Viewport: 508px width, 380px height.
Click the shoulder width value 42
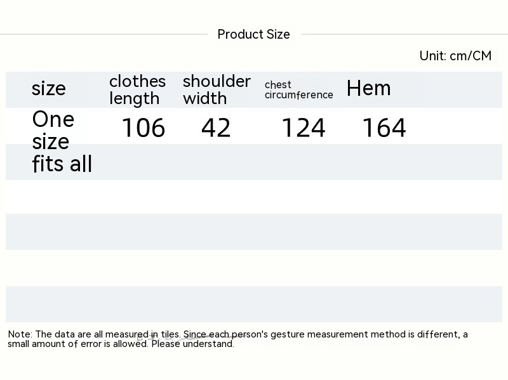(216, 128)
